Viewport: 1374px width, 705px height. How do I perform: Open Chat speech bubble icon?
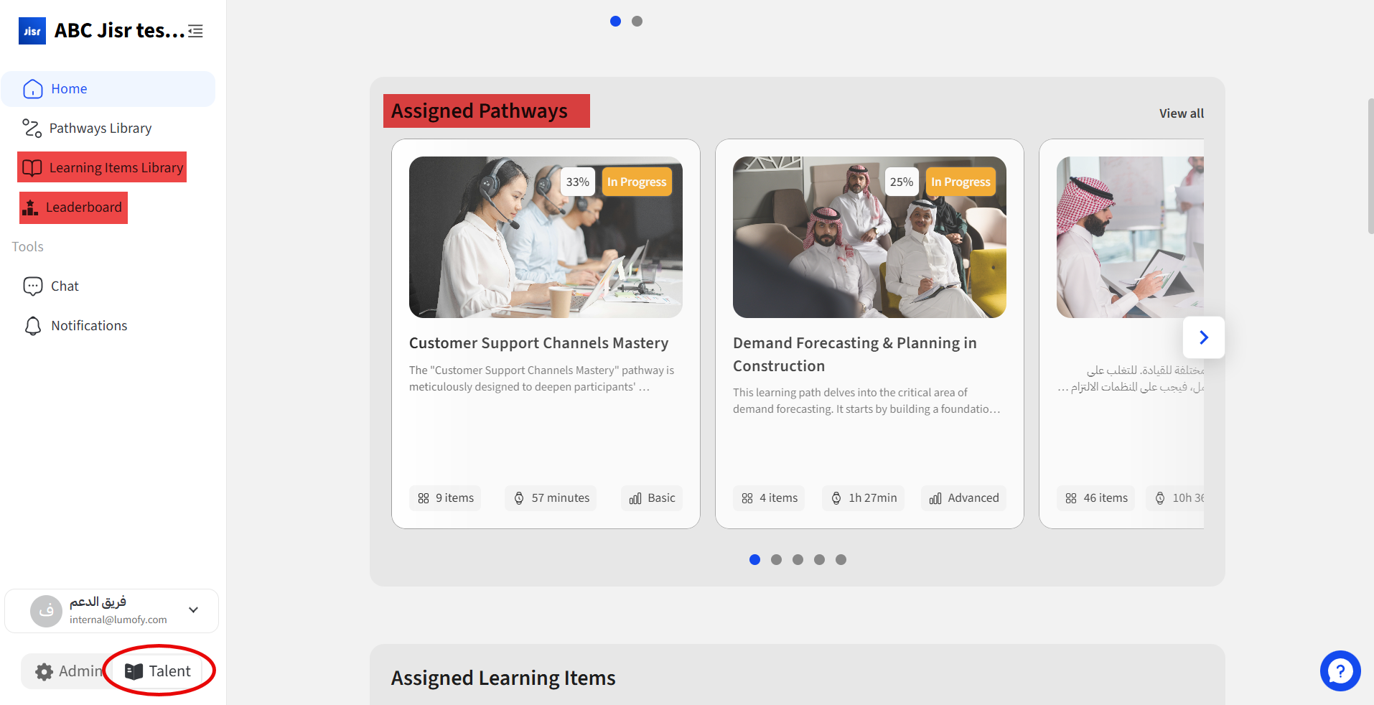pos(33,286)
